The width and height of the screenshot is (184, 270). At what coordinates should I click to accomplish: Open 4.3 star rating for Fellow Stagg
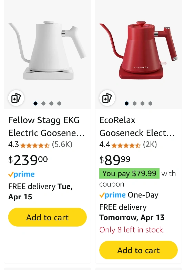(29, 144)
